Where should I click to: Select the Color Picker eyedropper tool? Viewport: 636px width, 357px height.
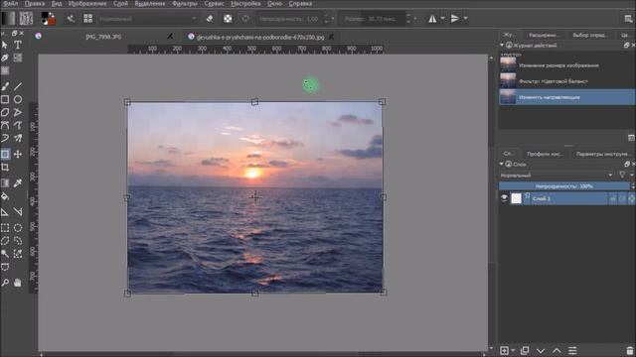[x=18, y=182]
